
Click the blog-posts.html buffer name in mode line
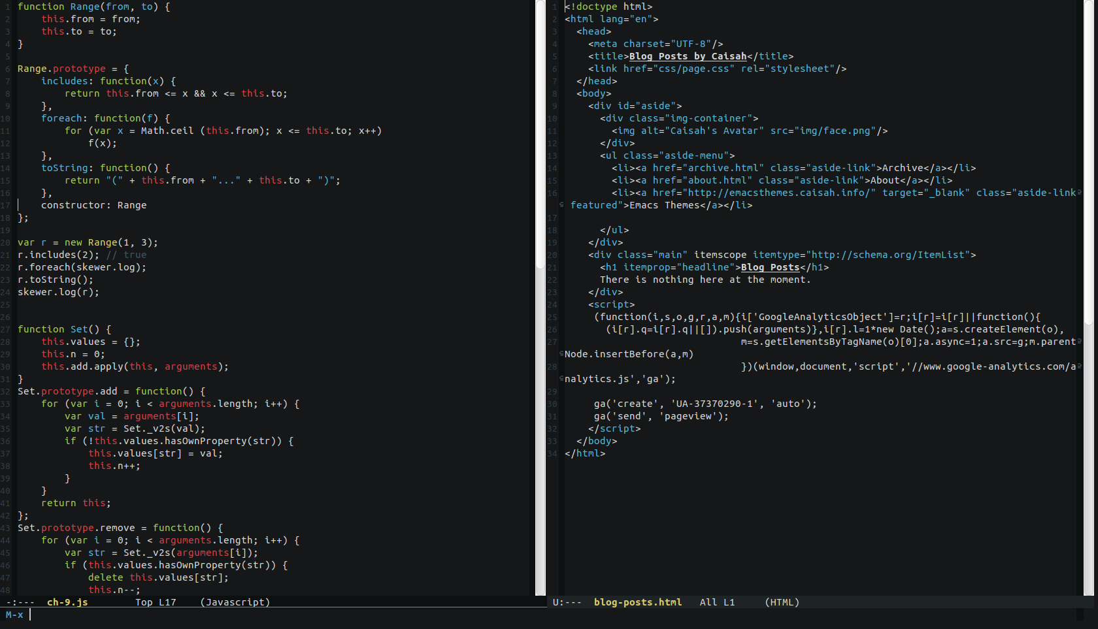(x=637, y=602)
